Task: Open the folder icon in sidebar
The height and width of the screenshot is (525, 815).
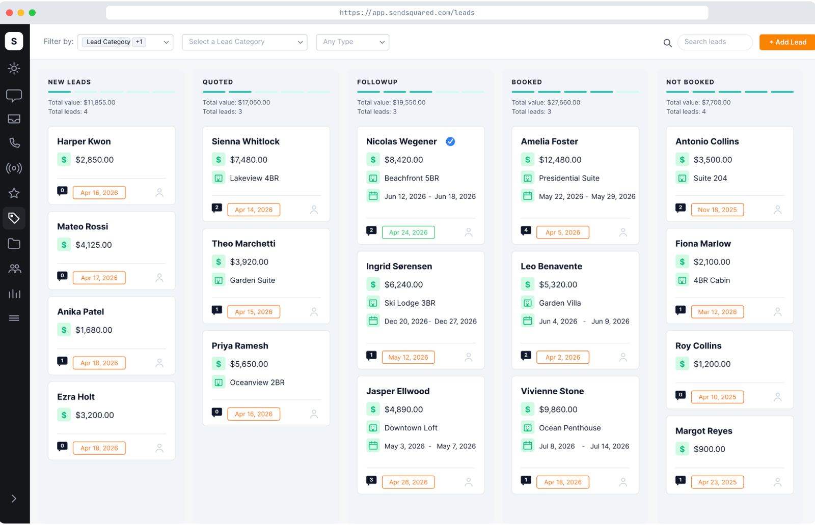Action: (x=14, y=243)
